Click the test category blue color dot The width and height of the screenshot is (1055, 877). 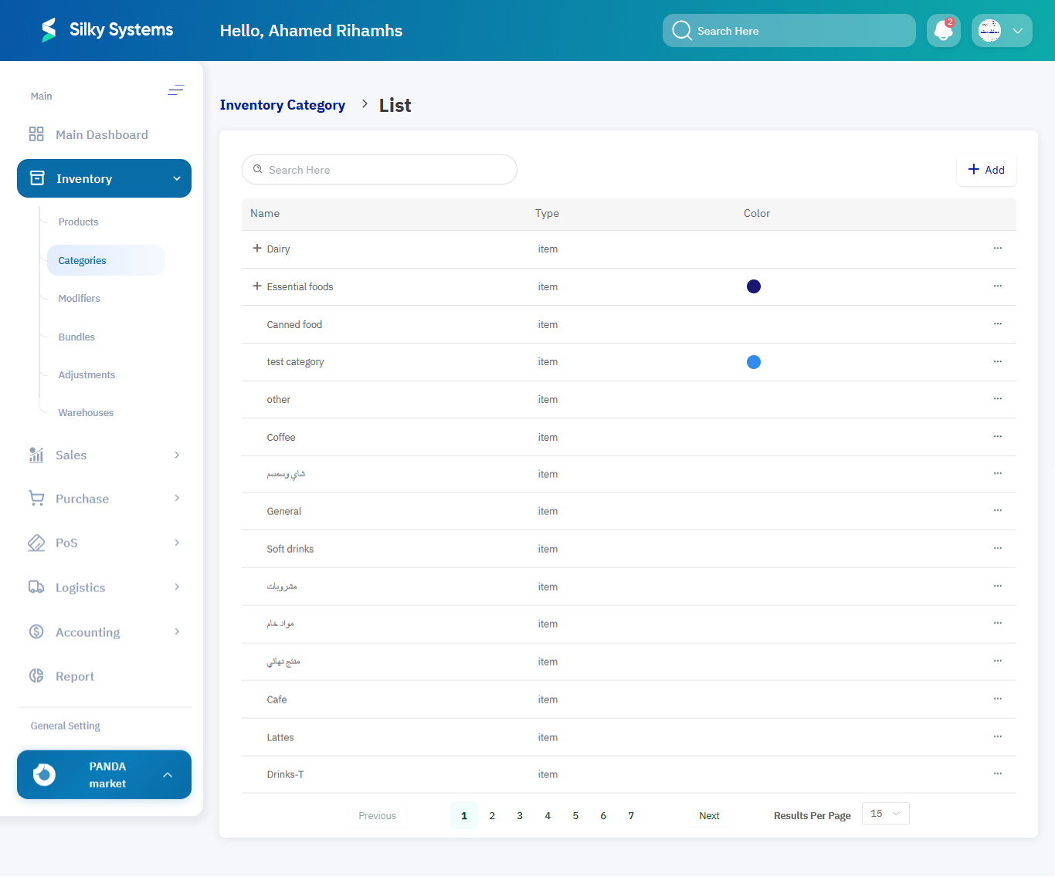[x=754, y=362]
